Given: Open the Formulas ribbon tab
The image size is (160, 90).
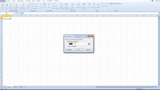Looking at the screenshot, I should [x=28, y=1].
